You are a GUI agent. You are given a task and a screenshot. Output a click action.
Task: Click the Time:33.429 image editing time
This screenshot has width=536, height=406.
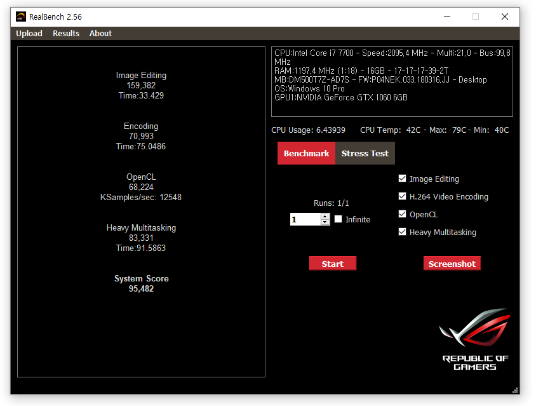(141, 96)
